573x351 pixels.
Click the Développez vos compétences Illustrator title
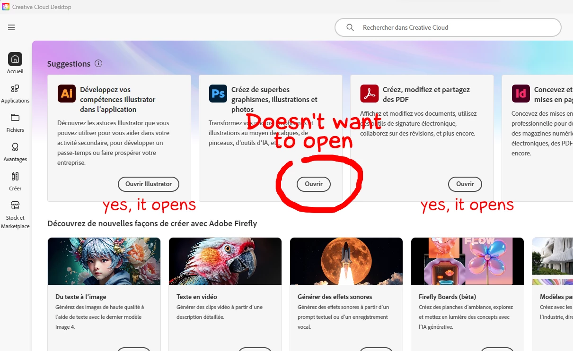click(x=118, y=99)
